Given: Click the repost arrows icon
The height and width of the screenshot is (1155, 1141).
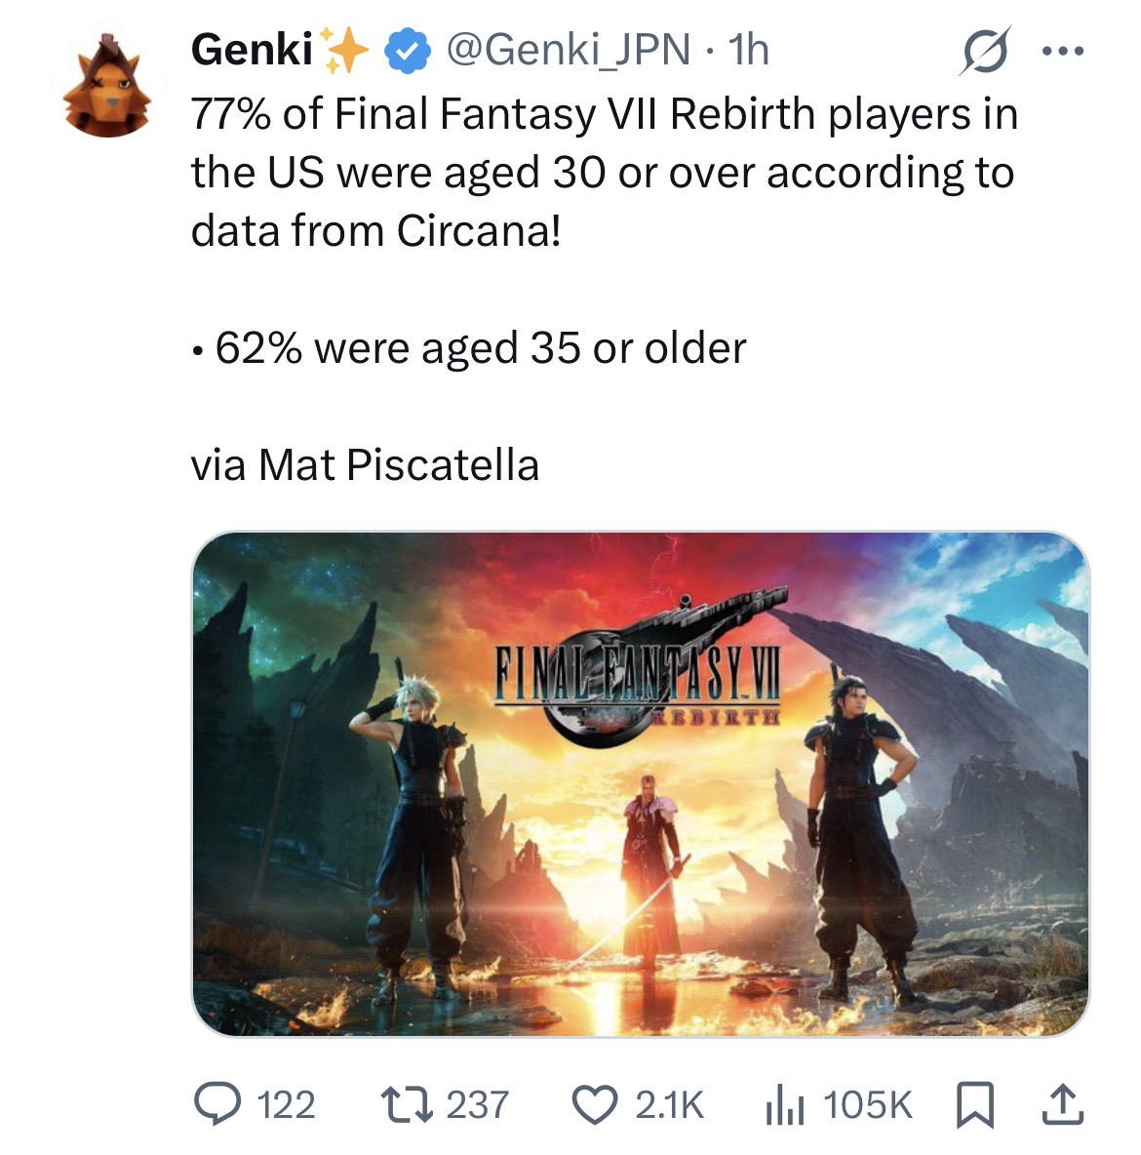Looking at the screenshot, I should pyautogui.click(x=407, y=1105).
